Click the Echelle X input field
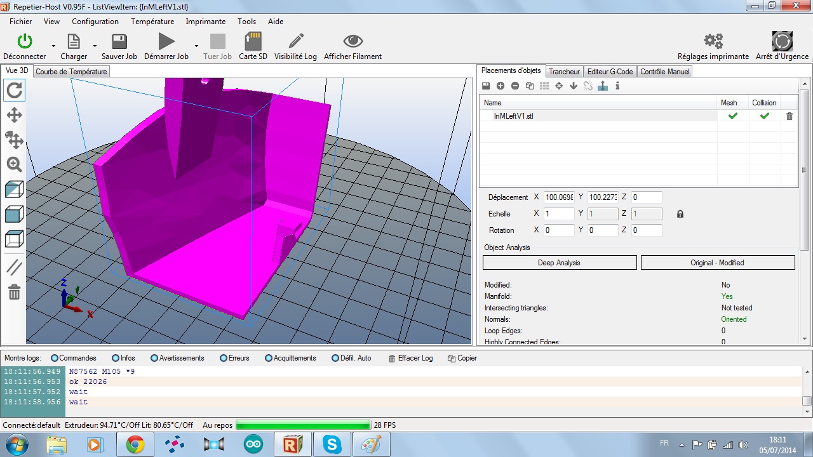Screen dimensions: 813x457 (559, 214)
